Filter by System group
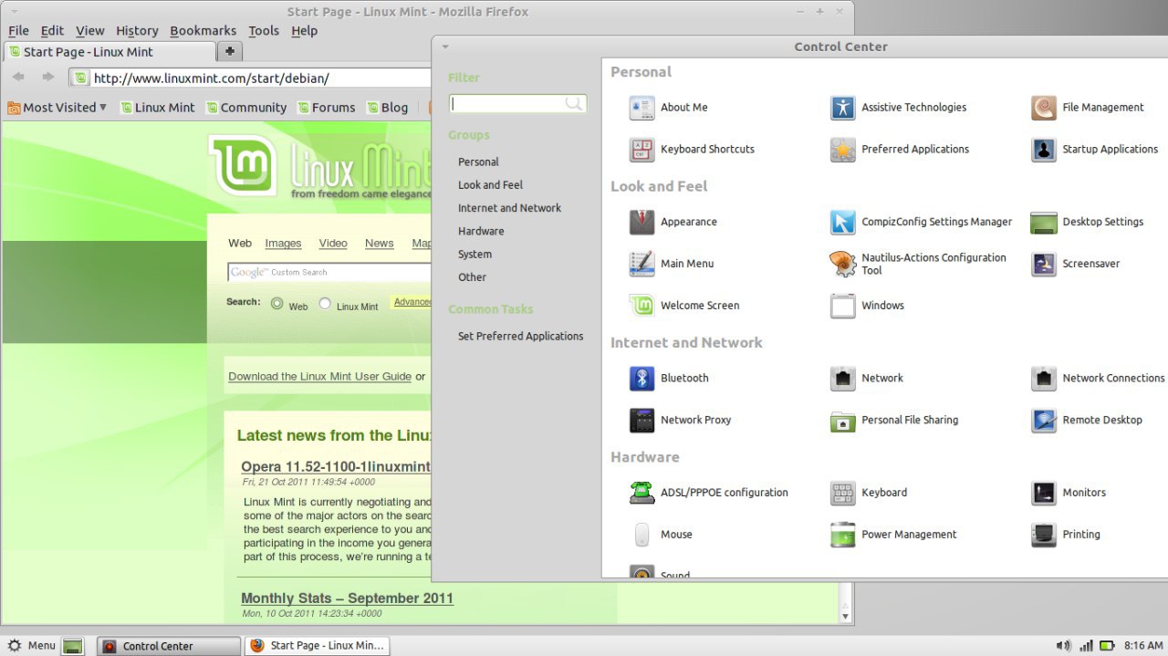The width and height of the screenshot is (1168, 656). point(474,254)
